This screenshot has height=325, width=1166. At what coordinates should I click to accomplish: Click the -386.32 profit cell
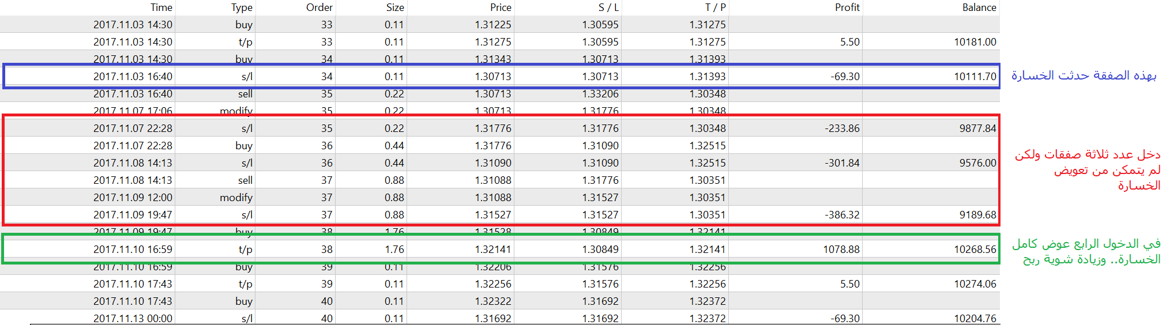[842, 215]
